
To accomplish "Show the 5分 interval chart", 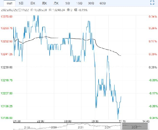I will (x=68, y=3).
